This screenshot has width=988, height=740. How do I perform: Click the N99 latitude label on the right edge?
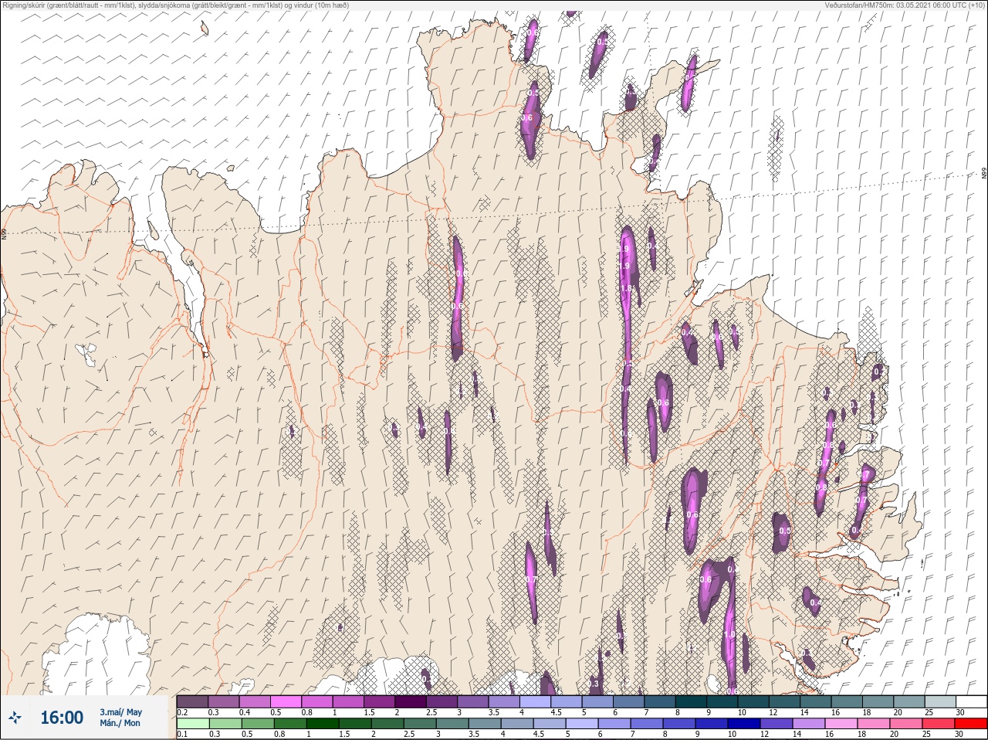[983, 174]
